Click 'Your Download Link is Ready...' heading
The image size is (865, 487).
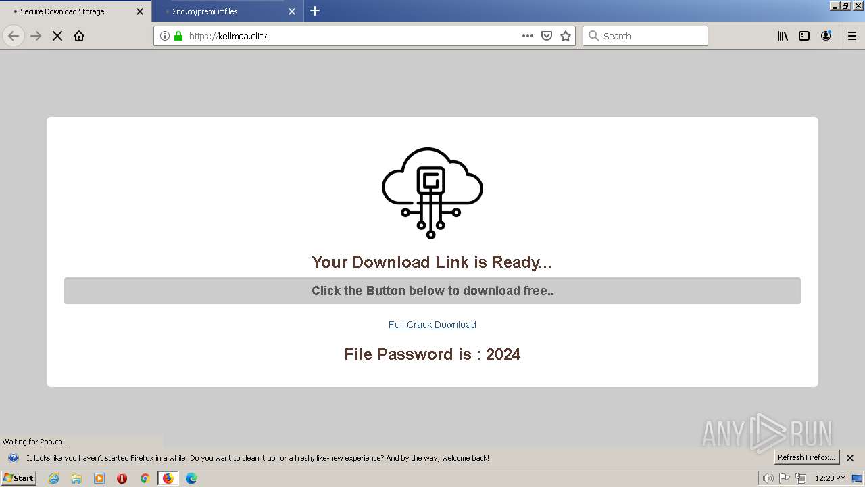tap(432, 262)
